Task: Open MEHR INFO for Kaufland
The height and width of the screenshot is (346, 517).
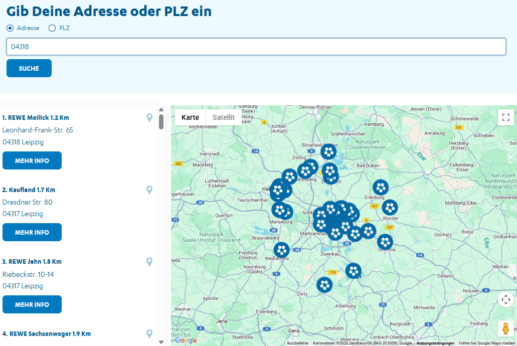Action: pyautogui.click(x=32, y=232)
